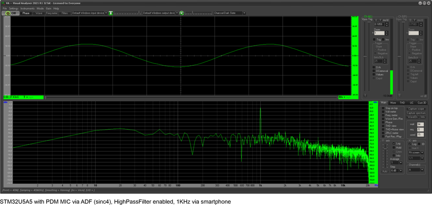This screenshot has height=205, width=432.
Task: Open the Settings menu
Action: click(x=13, y=9)
